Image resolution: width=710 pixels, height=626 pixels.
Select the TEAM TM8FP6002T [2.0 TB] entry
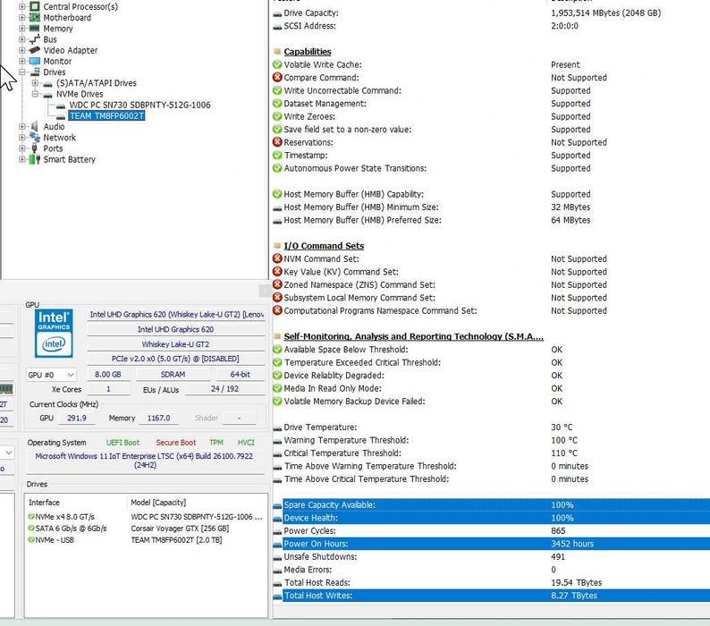(x=176, y=540)
